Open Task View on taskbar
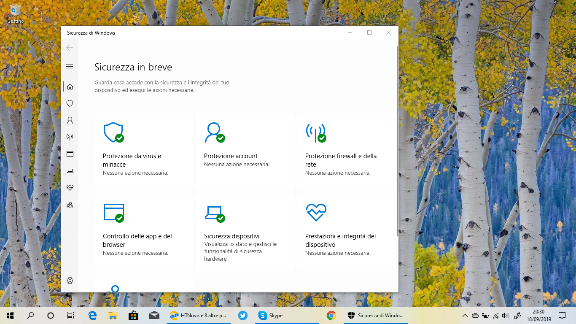Screen dimensions: 576x324 tap(71, 315)
